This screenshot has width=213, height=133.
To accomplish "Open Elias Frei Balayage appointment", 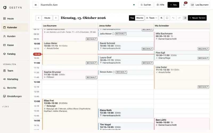I will pyautogui.click(x=70, y=114).
